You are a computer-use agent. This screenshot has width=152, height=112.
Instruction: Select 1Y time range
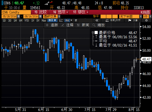(x=33, y=21)
